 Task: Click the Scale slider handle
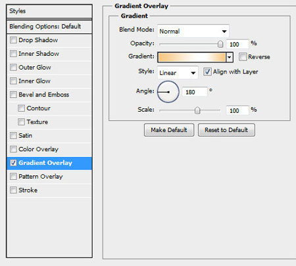197,110
